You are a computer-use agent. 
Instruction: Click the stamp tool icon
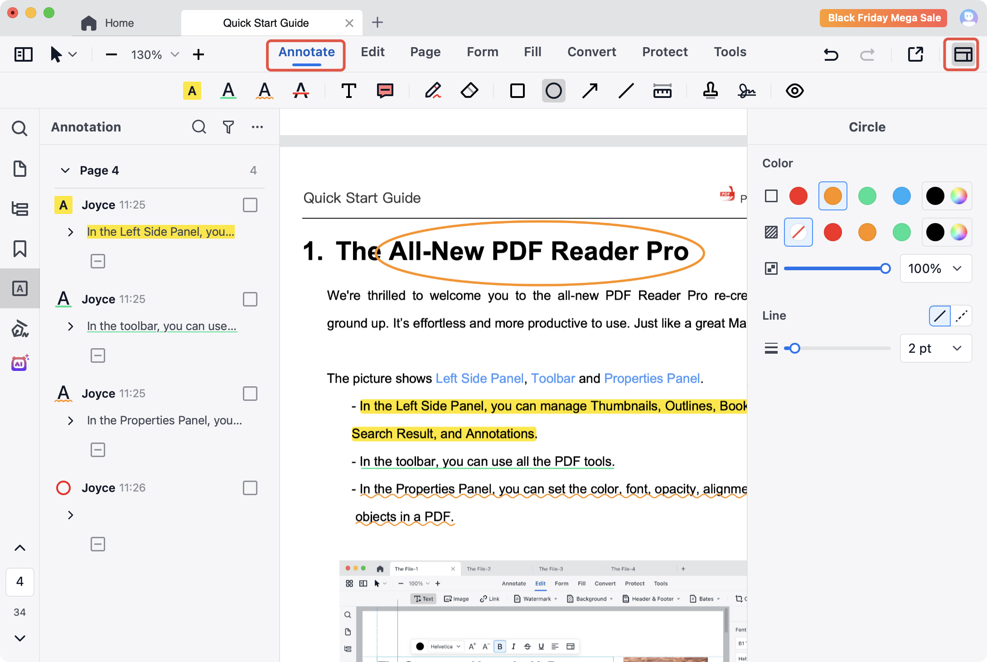click(710, 91)
